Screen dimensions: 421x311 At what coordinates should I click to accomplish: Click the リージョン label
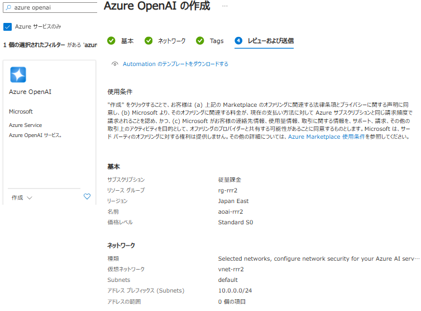117,201
